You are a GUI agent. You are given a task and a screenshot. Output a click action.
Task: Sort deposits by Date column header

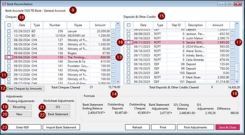tap(143, 25)
